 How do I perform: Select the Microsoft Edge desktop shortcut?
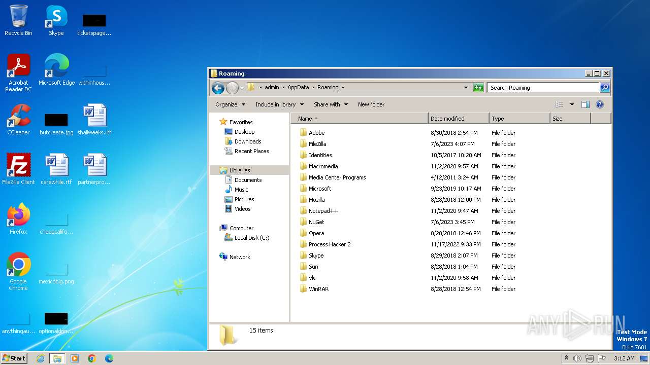56,70
